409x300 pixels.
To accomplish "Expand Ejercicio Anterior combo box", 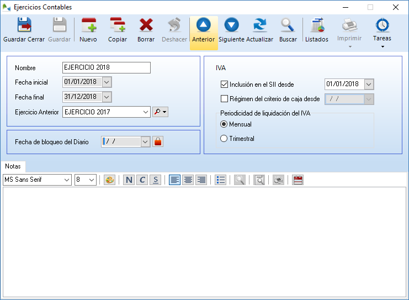I will (146, 112).
